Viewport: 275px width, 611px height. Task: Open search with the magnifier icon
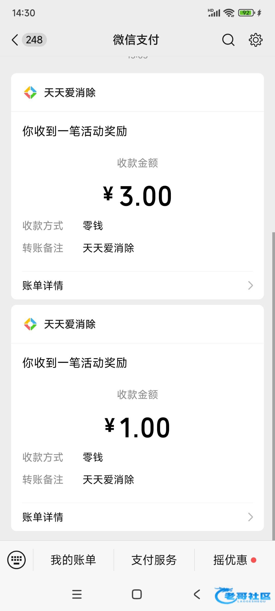[x=228, y=40]
